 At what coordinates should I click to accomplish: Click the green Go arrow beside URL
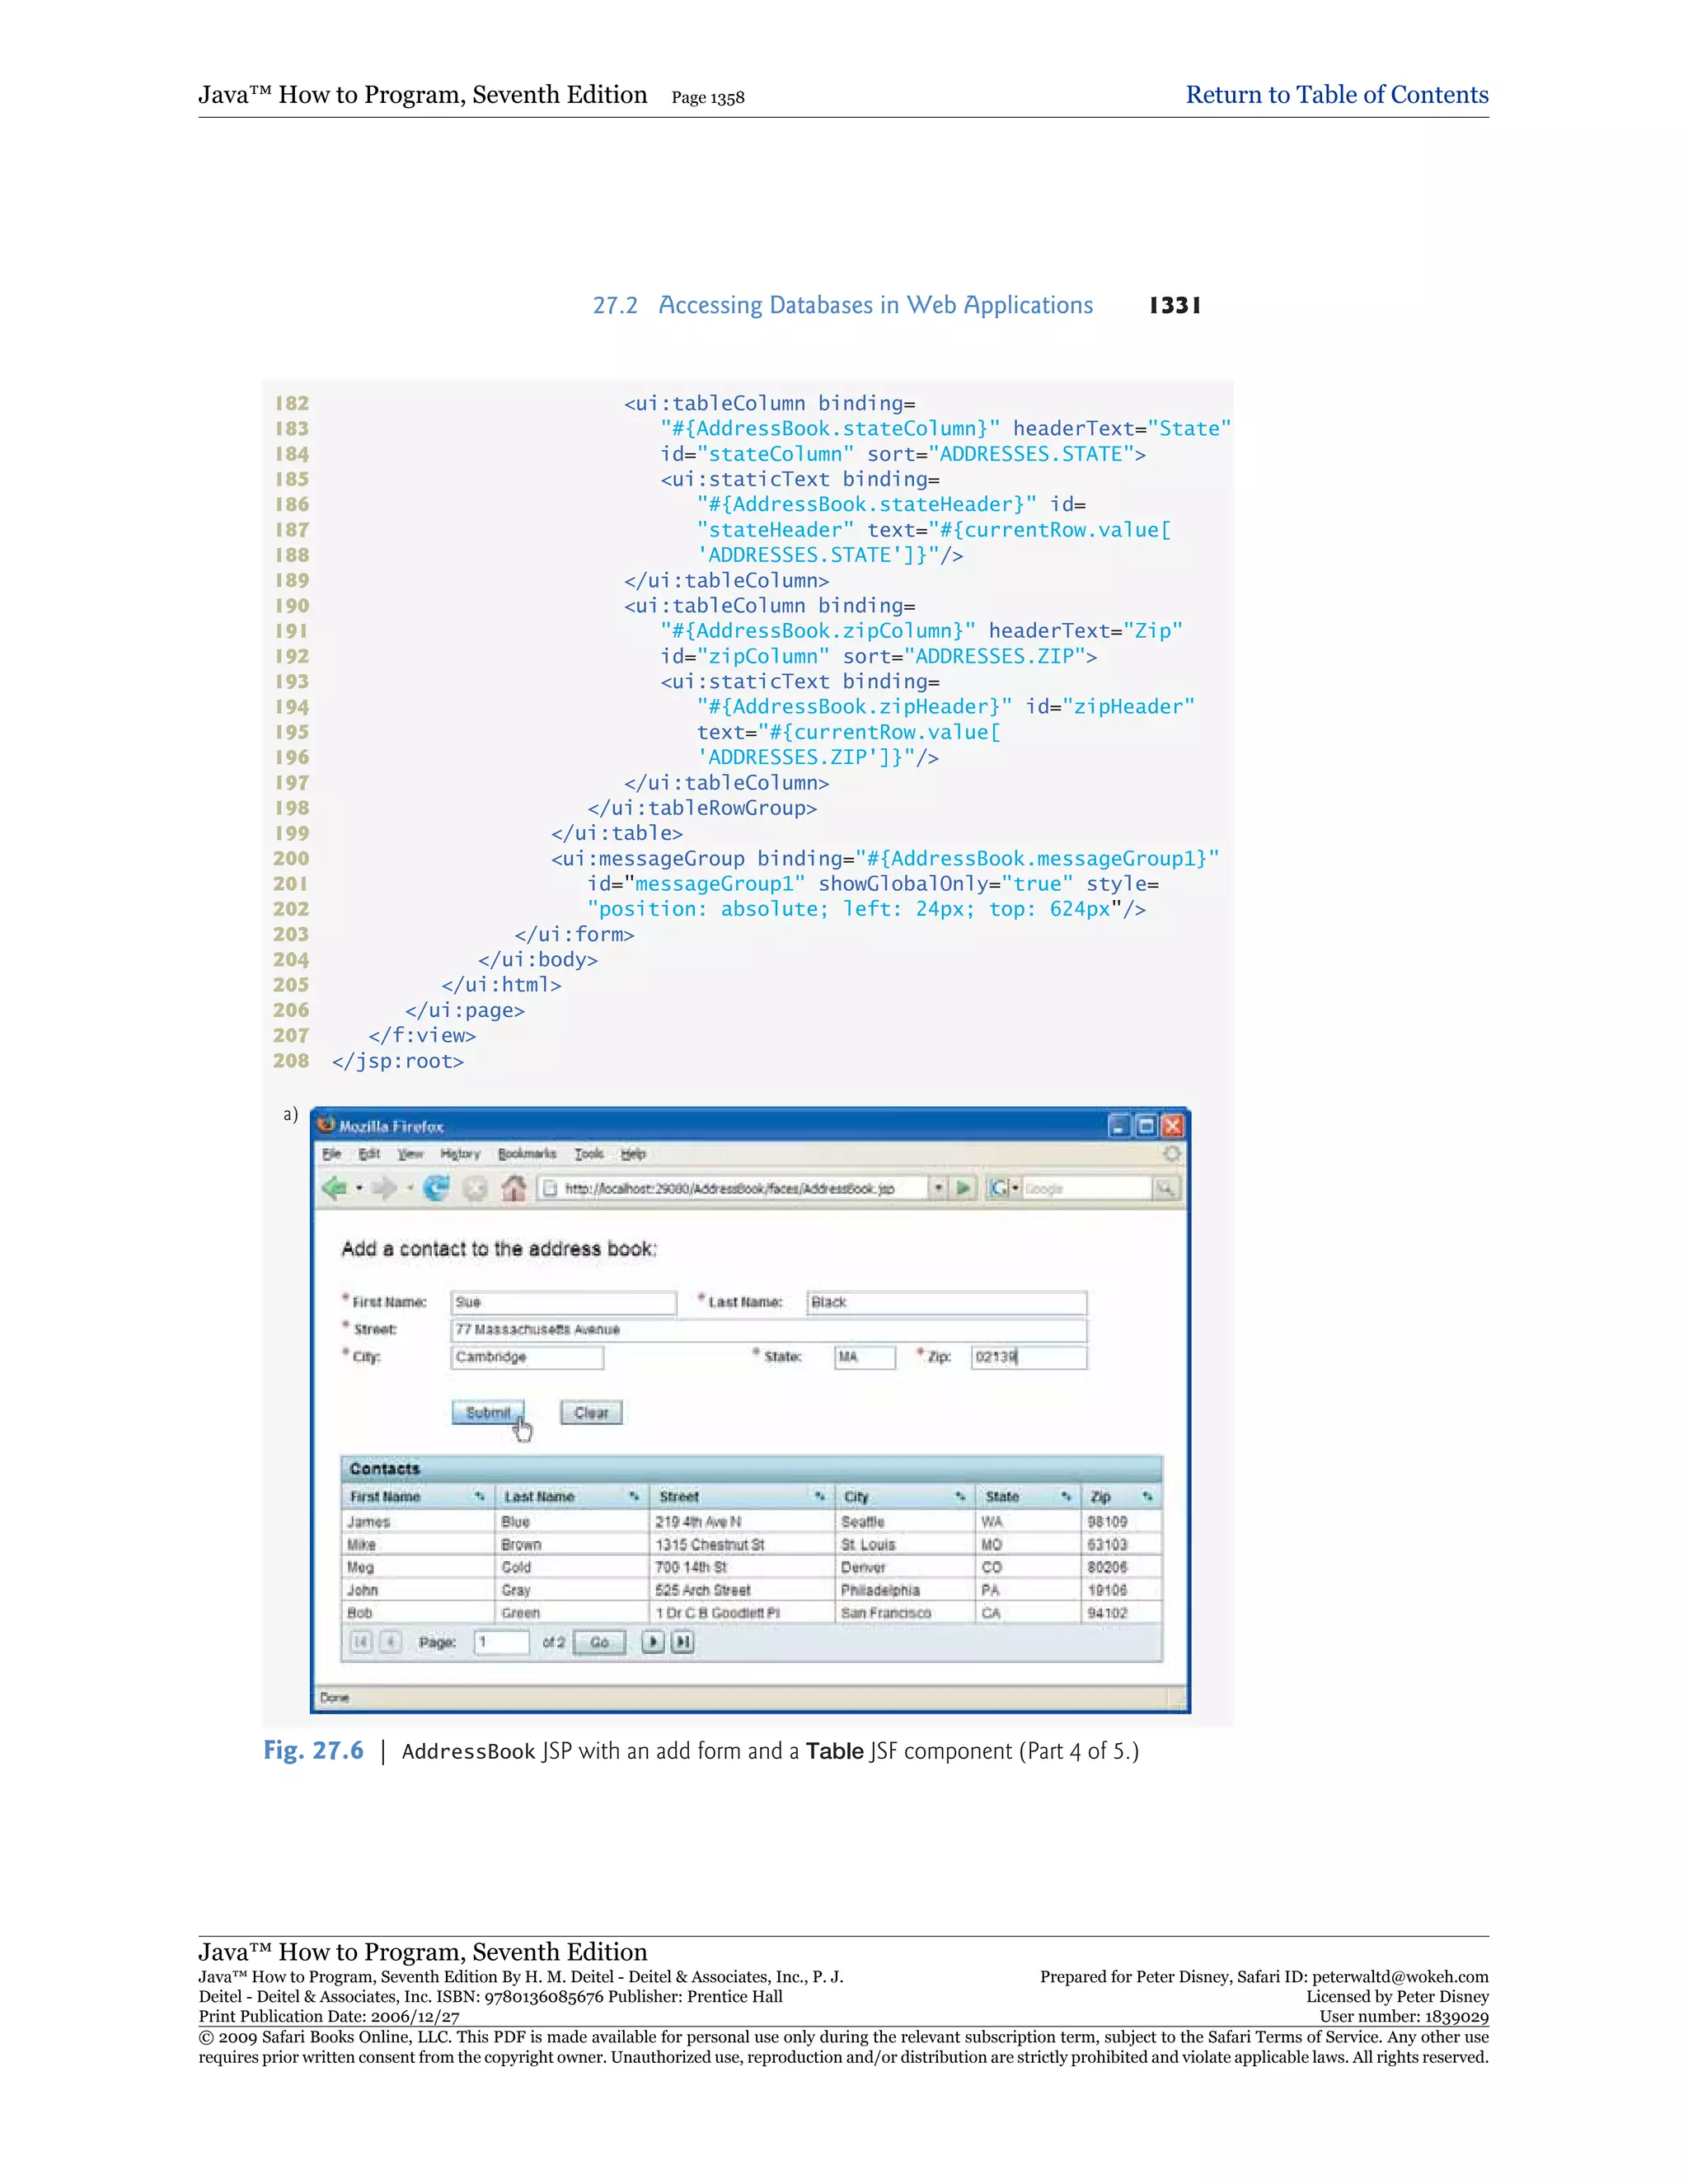point(963,1188)
